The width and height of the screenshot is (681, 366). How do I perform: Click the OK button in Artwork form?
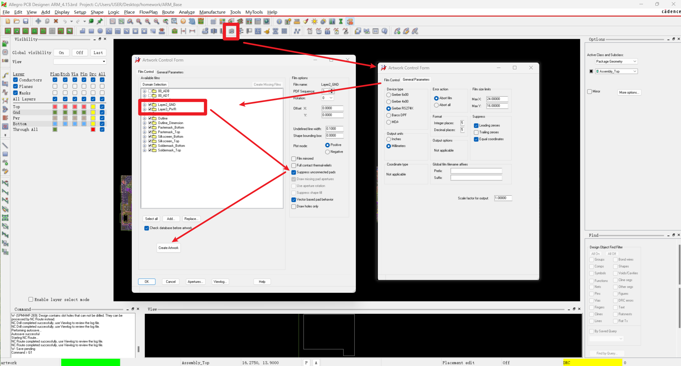pyautogui.click(x=147, y=282)
